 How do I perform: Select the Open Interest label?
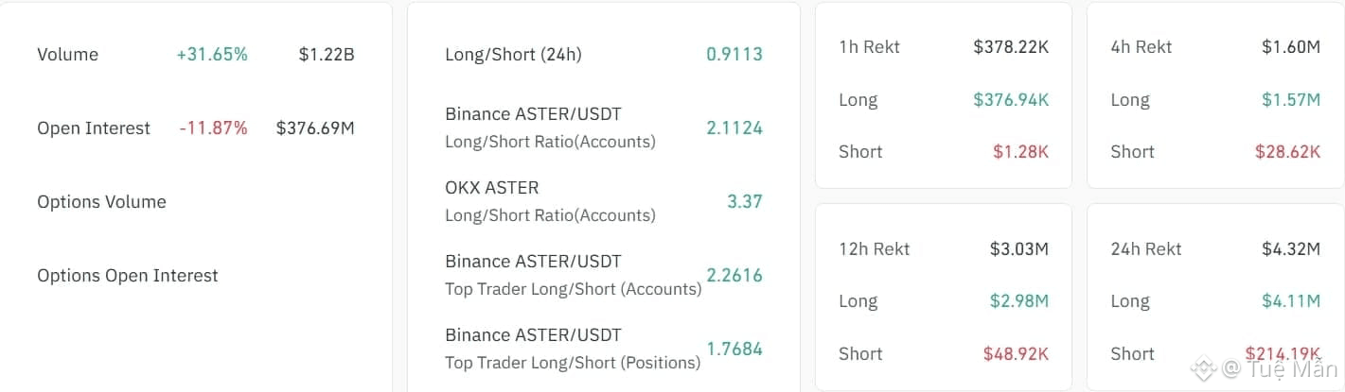click(94, 128)
